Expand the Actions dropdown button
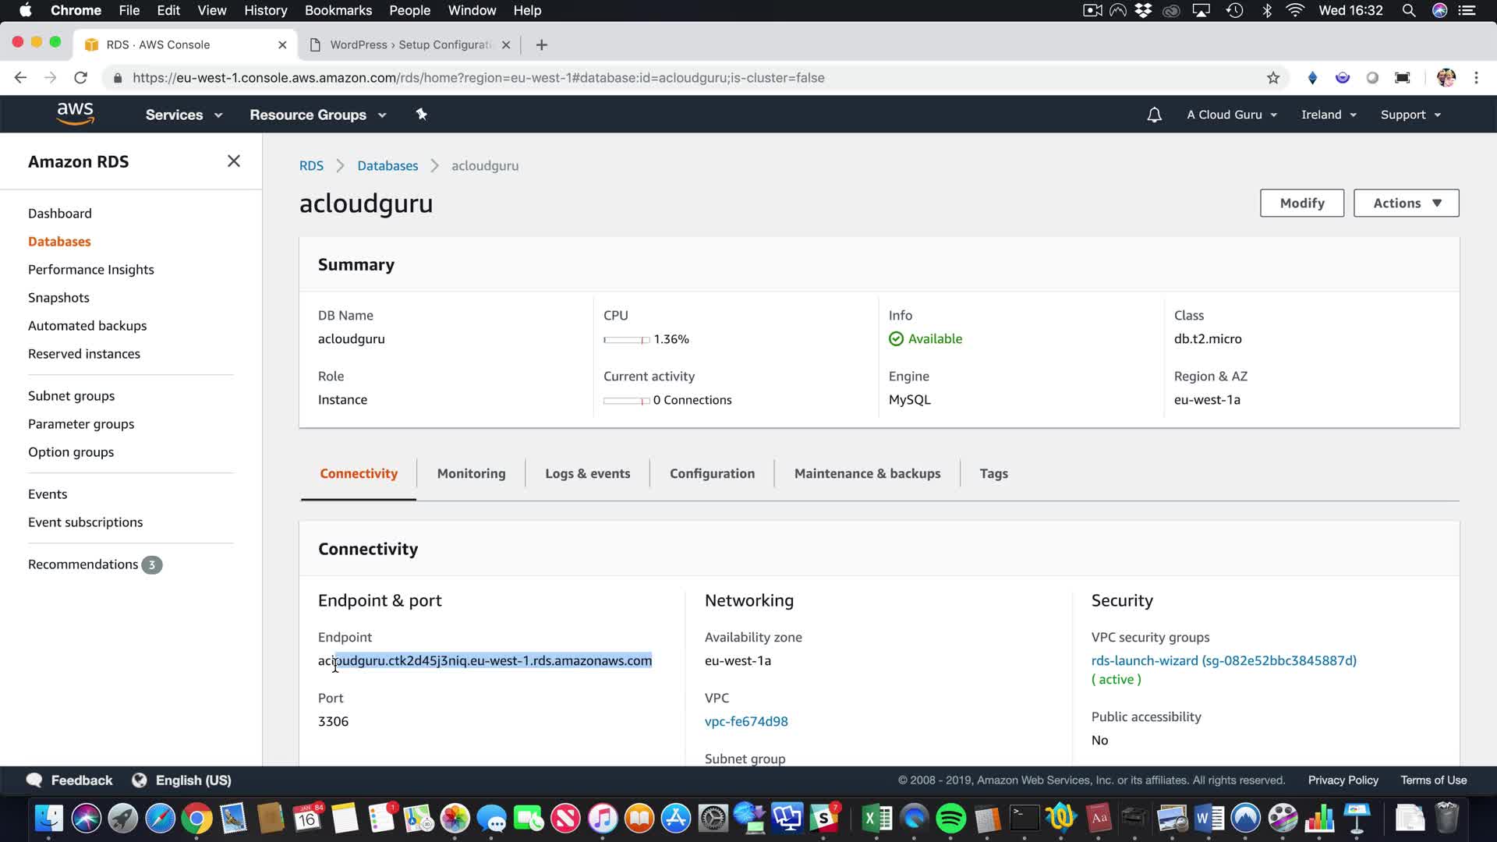This screenshot has width=1497, height=842. [x=1406, y=203]
